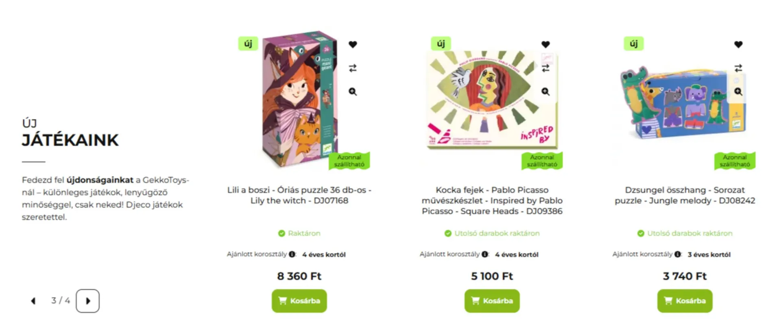
Task: Compare the Kocka fejek Picasso art kit
Action: click(545, 68)
